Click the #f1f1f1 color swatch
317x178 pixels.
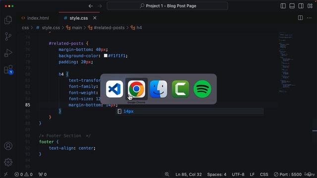tap(106, 55)
